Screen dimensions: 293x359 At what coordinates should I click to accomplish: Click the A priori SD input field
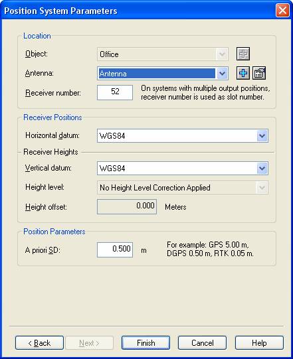click(x=115, y=250)
